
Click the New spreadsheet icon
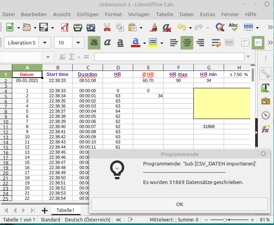point(10,27)
